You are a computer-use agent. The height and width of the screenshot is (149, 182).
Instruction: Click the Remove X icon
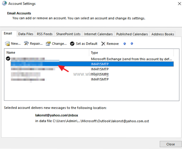click(103, 44)
